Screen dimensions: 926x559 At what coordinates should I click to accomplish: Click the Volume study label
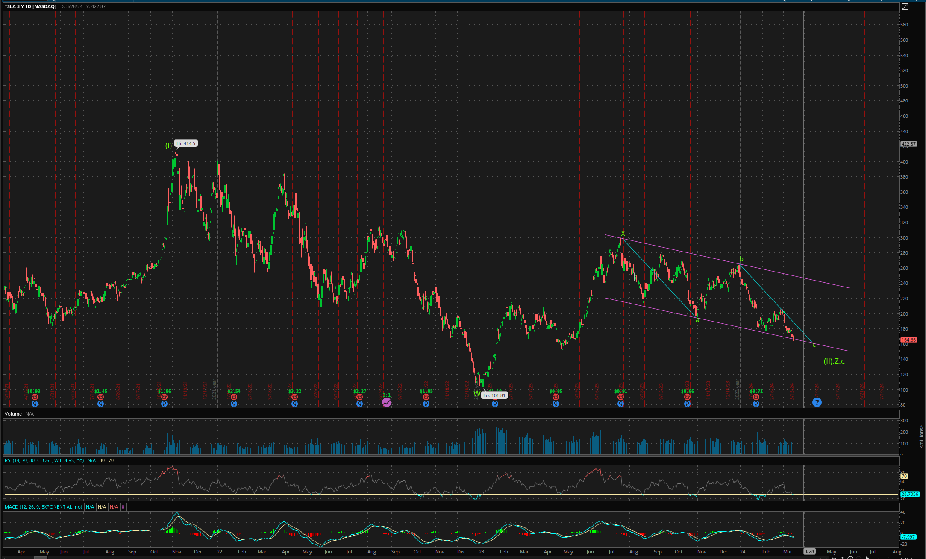pyautogui.click(x=13, y=414)
